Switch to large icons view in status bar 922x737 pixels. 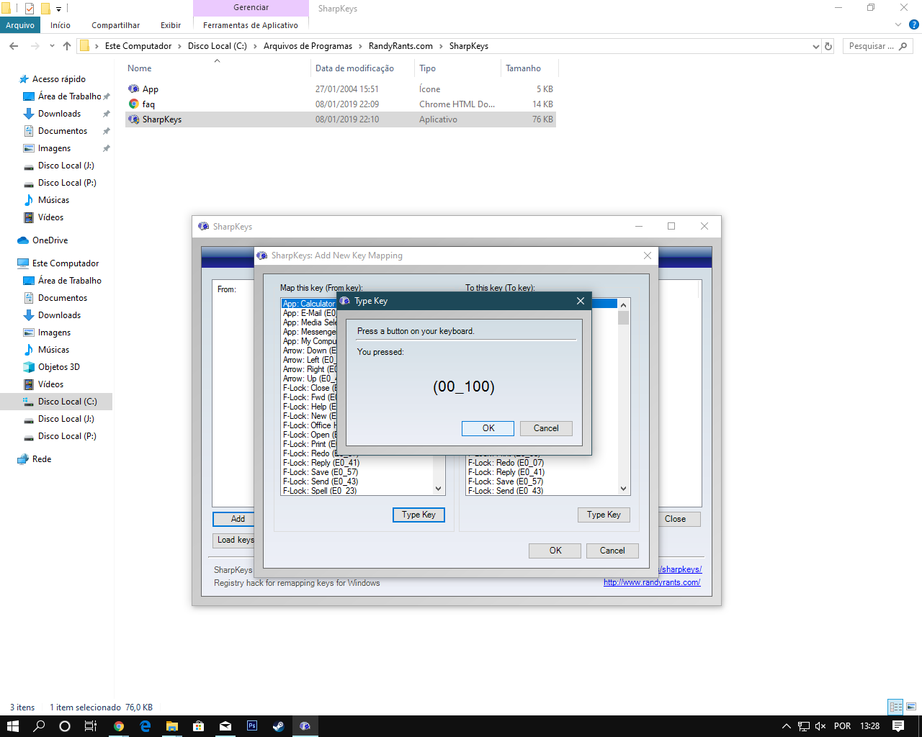tap(911, 707)
